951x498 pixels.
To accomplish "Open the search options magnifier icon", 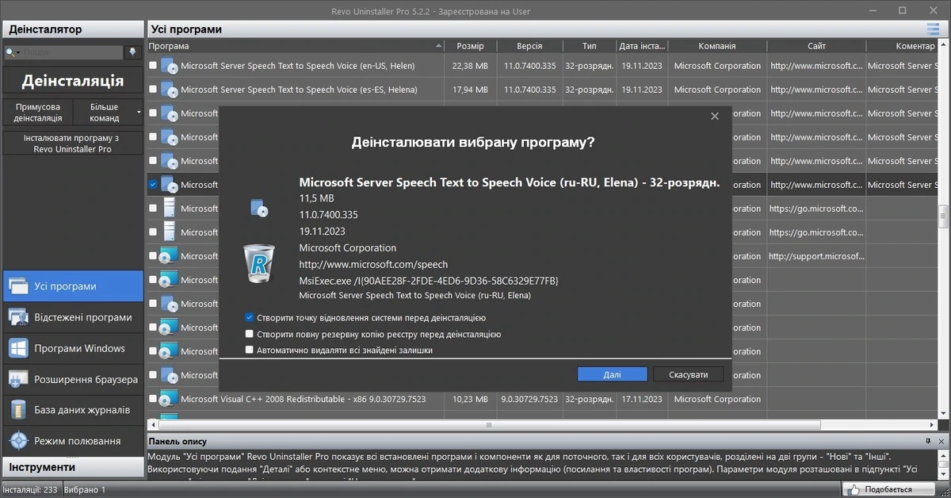I will (12, 52).
